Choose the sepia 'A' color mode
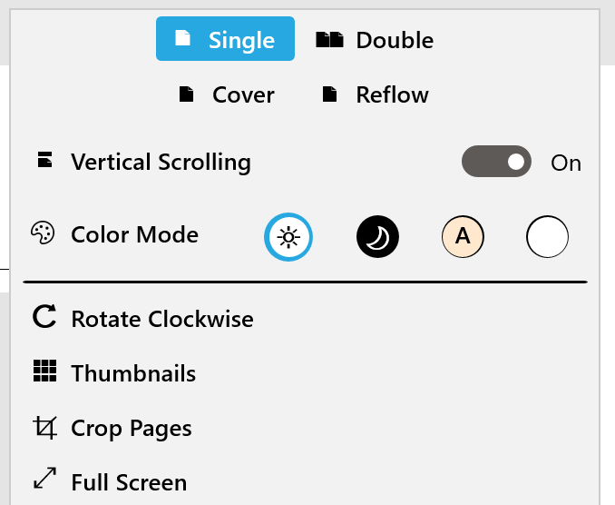615x505 pixels. point(463,238)
